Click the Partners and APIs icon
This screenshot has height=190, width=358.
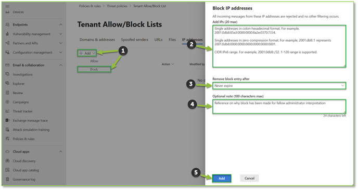click(x=7, y=43)
